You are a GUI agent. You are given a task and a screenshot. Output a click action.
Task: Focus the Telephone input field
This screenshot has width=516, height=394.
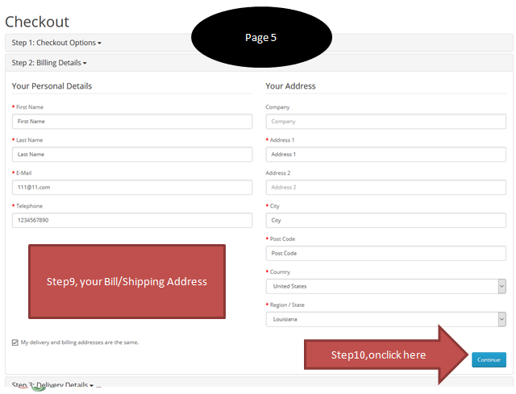(131, 220)
